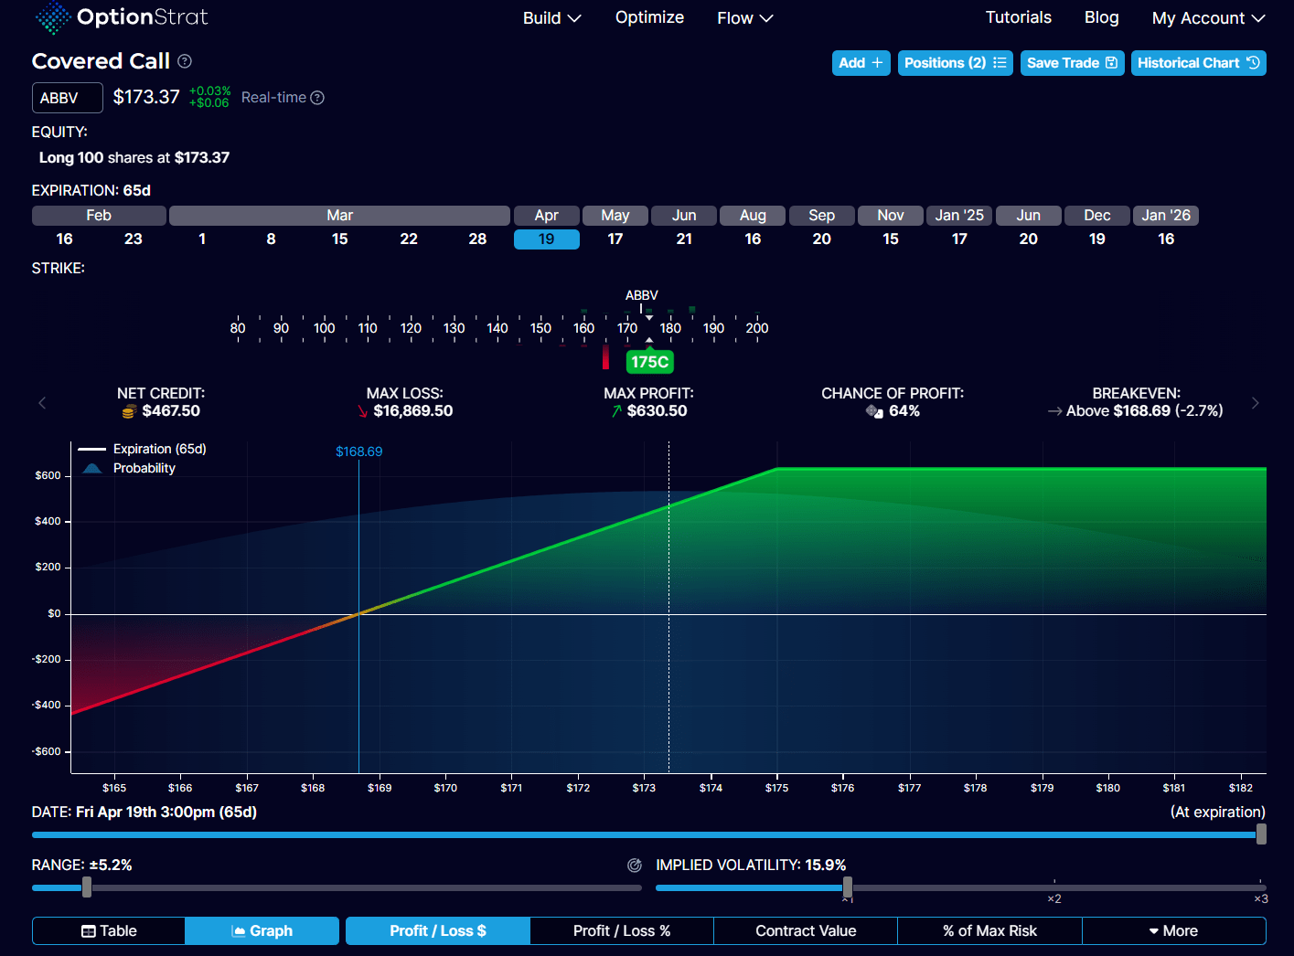Click the 175C strike marker
1294x956 pixels.
point(649,362)
